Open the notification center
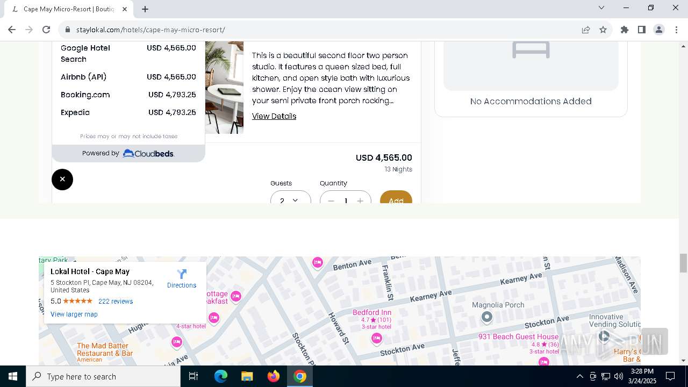Image resolution: width=688 pixels, height=387 pixels. (670, 376)
